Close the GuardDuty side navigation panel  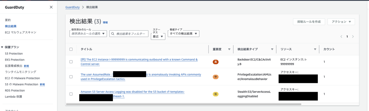point(51,7)
